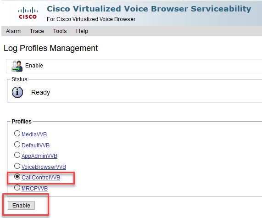
Task: Click the Cisco Virtualized Voice Browser Serviceability title
Action: click(x=149, y=9)
